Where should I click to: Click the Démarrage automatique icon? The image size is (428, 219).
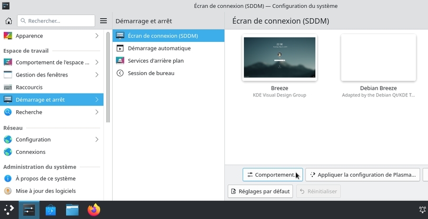pos(120,48)
